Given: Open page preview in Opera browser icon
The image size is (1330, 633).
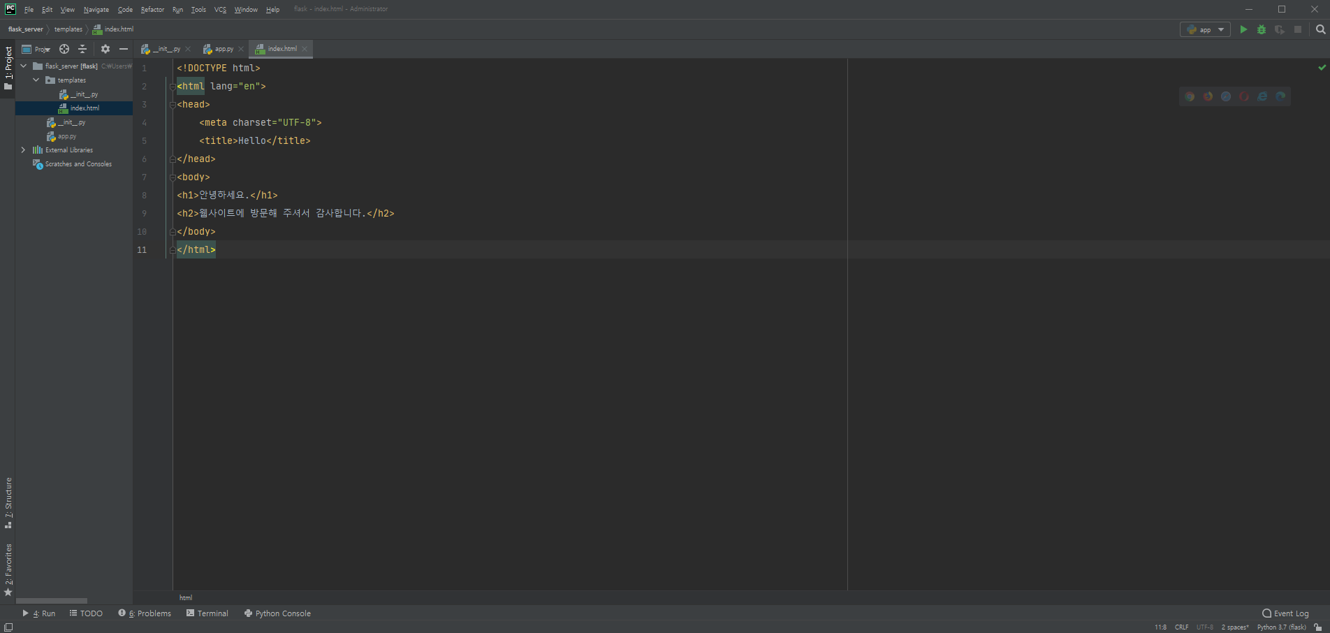Looking at the screenshot, I should point(1244,96).
